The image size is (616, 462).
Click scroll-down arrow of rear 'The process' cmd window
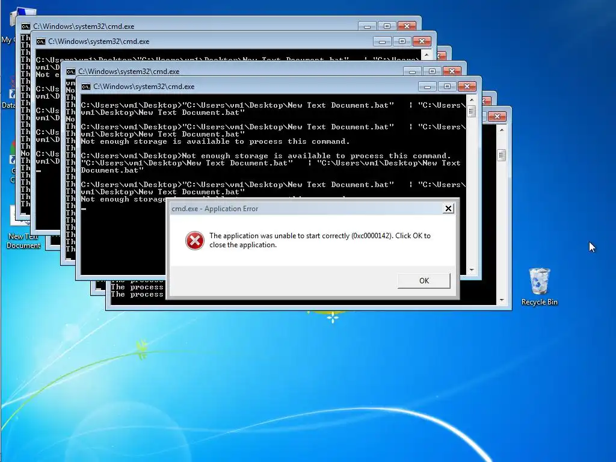click(501, 300)
